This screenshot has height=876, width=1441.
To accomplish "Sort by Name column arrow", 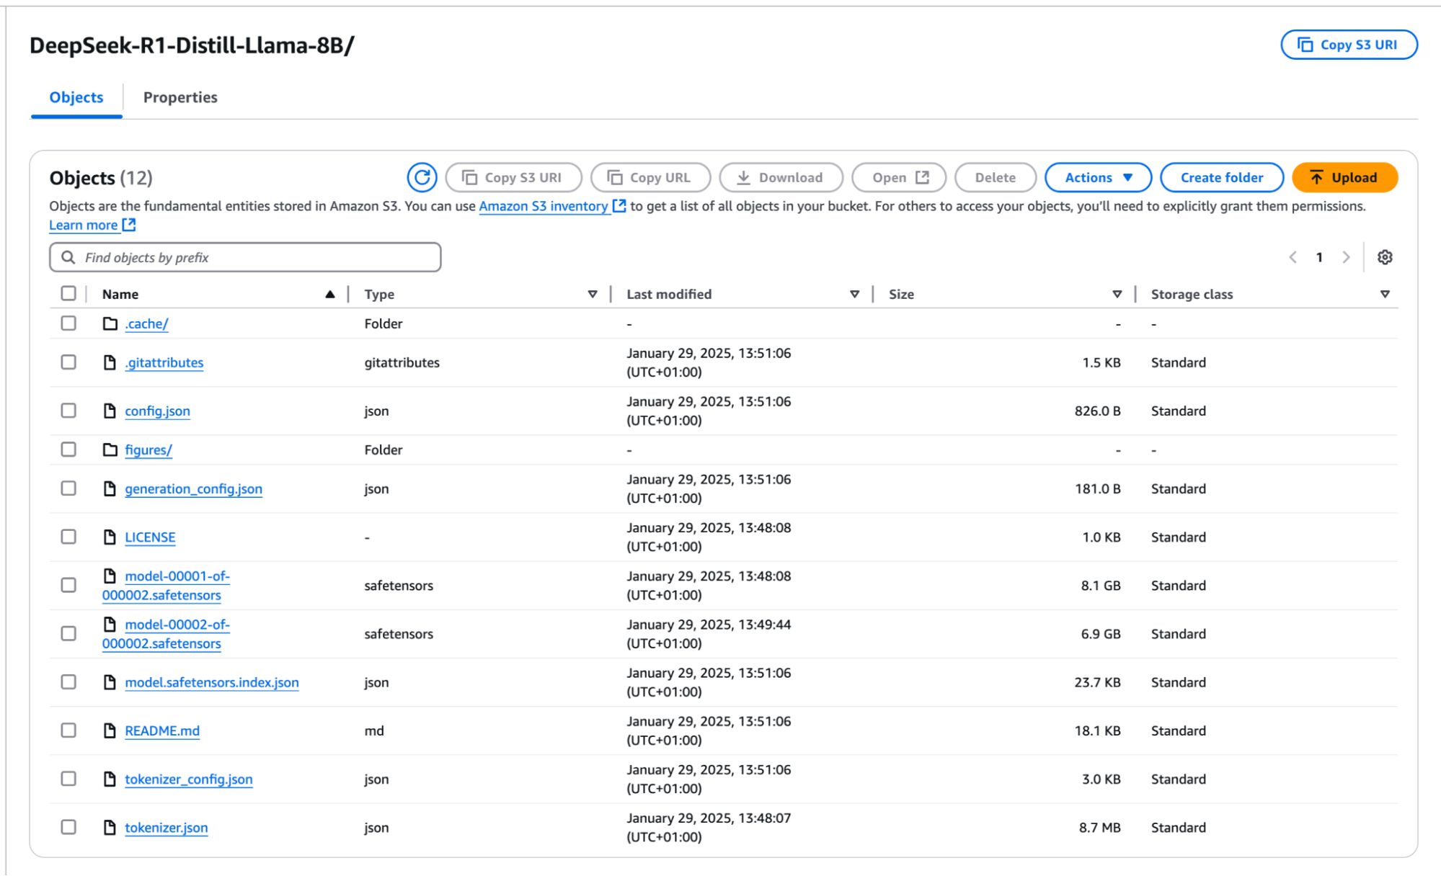I will coord(329,294).
